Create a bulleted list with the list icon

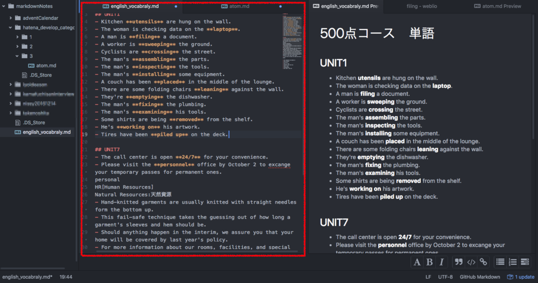[500, 262]
